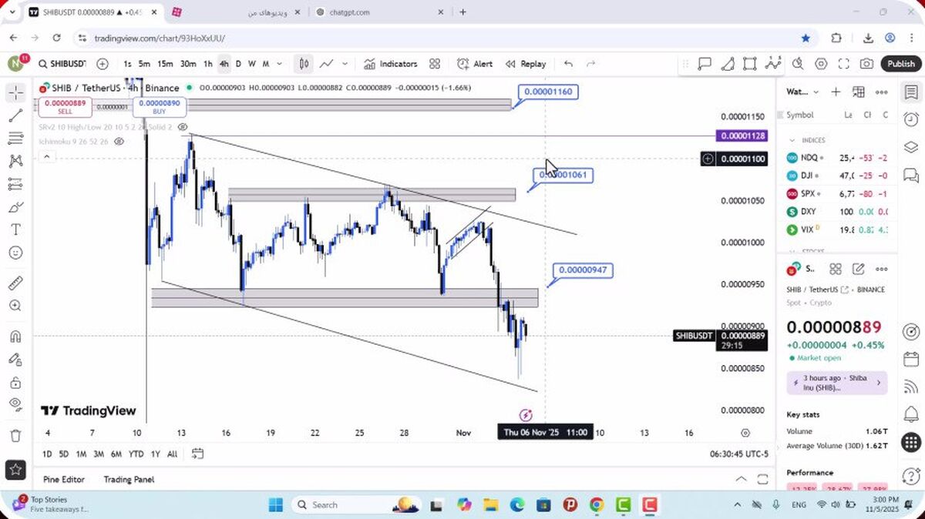This screenshot has width=925, height=519.
Task: Toggle lock all drawings
Action: pos(15,382)
